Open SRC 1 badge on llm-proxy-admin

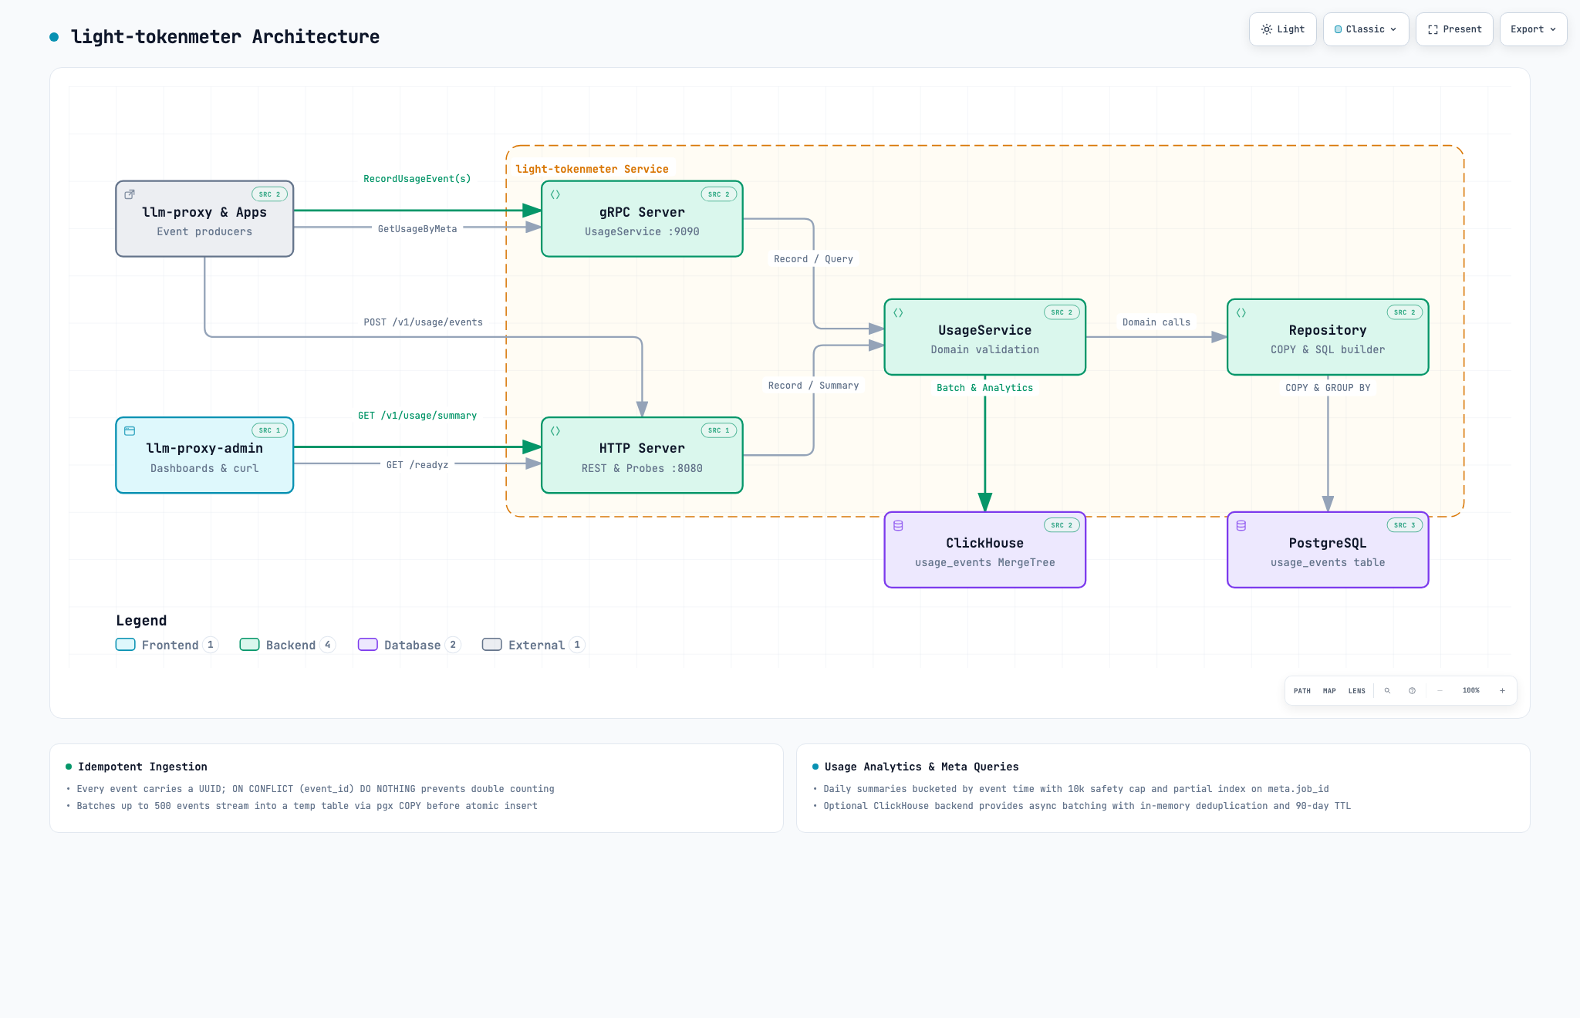coord(270,430)
